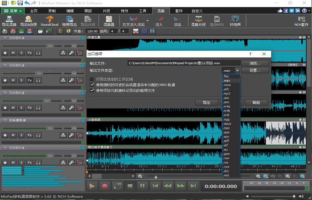The height and width of the screenshot is (200, 312).
Task: Open the 工具 ribbon tab
Action: (x=143, y=11)
